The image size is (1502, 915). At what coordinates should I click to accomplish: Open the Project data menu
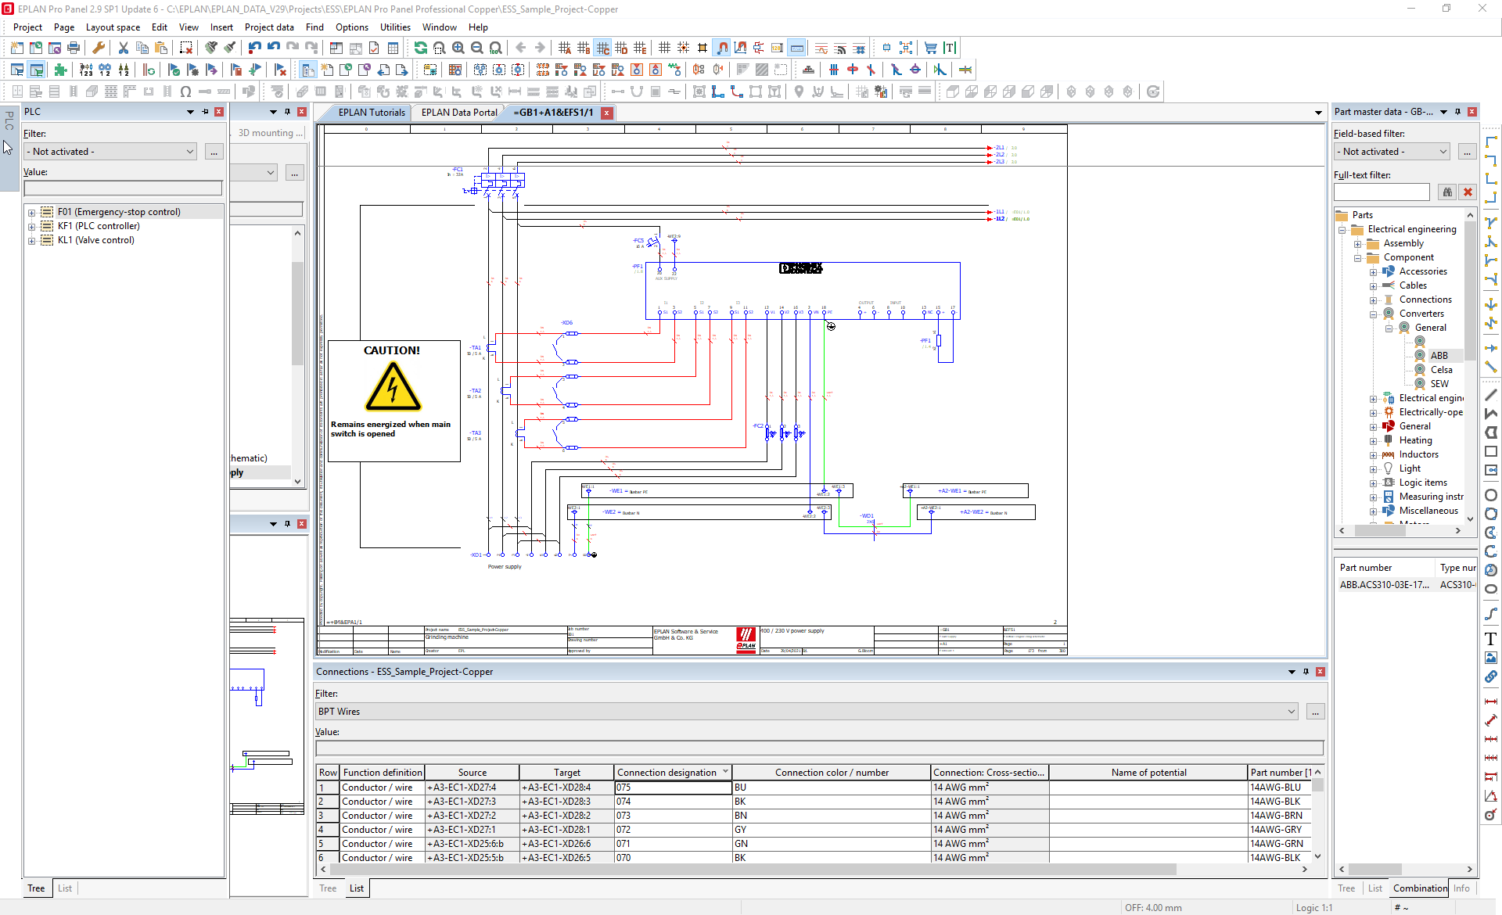tap(269, 27)
